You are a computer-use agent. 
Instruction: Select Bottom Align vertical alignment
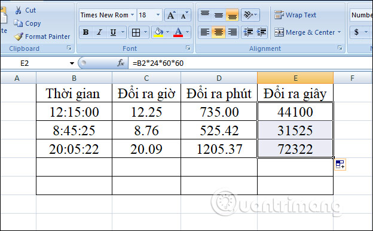point(232,15)
